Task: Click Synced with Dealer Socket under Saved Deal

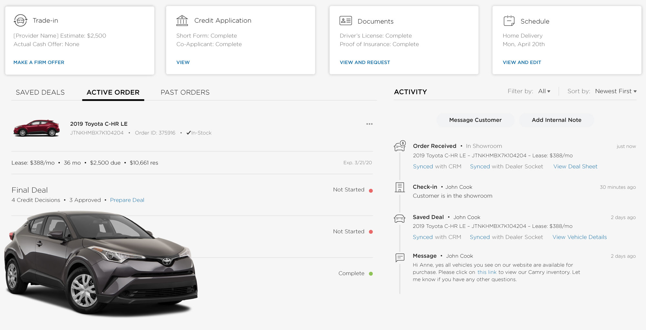Action: pos(506,237)
